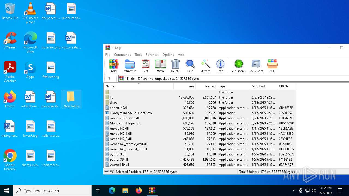Select the New folder desktop icon
Screen dimensions: 349x196
pos(71,99)
